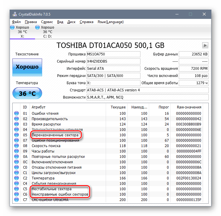Select the Нестабильные сектора attribute text
221x216 pixels.
click(x=52, y=189)
